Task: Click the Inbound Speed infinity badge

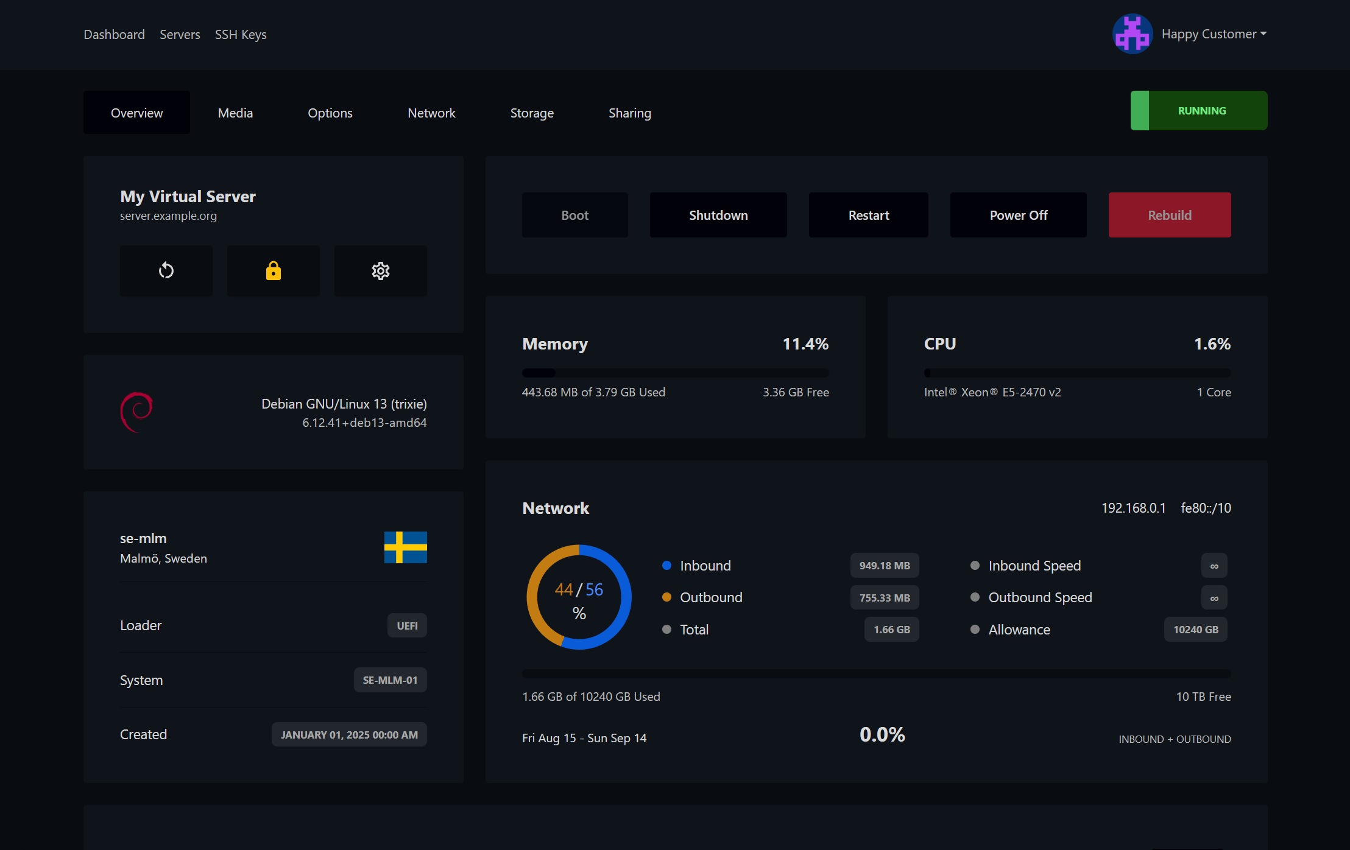Action: tap(1214, 566)
